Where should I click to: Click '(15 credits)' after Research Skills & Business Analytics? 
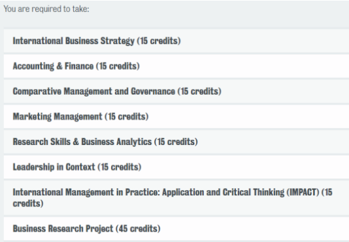[176, 142]
